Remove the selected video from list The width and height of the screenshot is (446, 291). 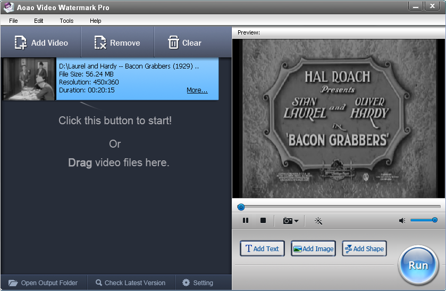[x=117, y=43]
